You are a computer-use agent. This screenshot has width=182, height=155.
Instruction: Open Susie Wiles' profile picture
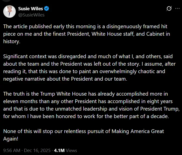9,11
